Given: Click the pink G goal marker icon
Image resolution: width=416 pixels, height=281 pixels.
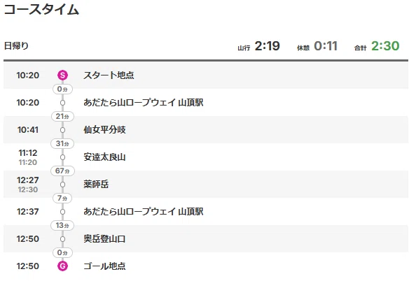Looking at the screenshot, I should [62, 266].
